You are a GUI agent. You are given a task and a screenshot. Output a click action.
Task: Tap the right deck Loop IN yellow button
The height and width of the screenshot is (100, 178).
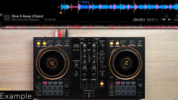[x=112, y=43]
